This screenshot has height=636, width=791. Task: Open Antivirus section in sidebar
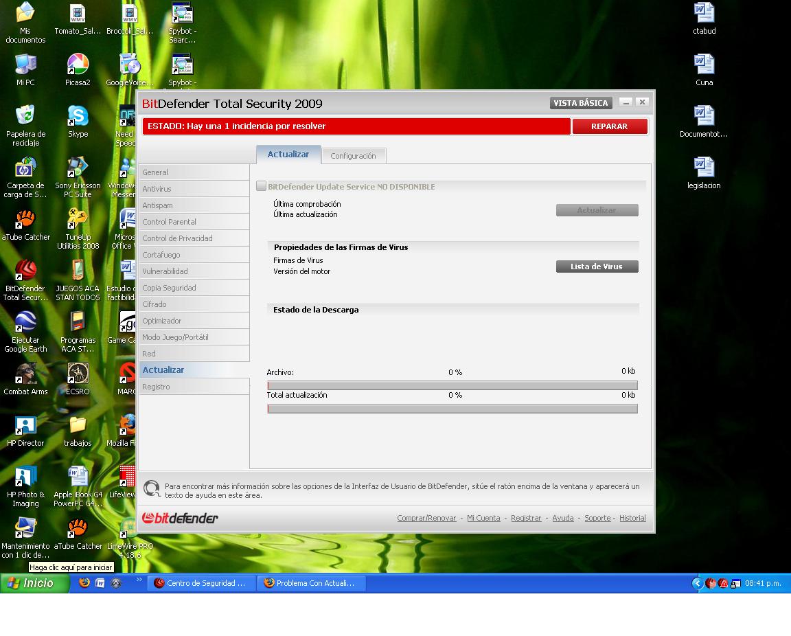point(194,189)
